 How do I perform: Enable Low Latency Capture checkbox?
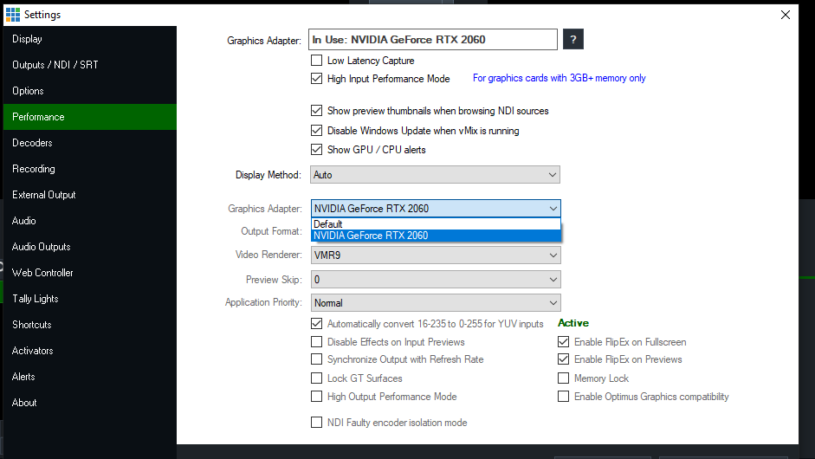click(x=316, y=61)
